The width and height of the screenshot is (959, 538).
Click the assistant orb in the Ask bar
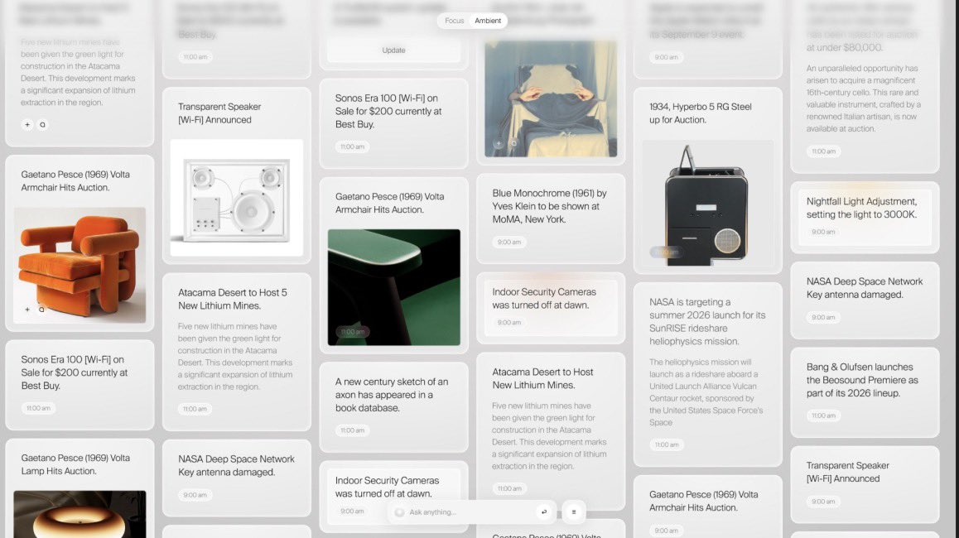coord(399,512)
